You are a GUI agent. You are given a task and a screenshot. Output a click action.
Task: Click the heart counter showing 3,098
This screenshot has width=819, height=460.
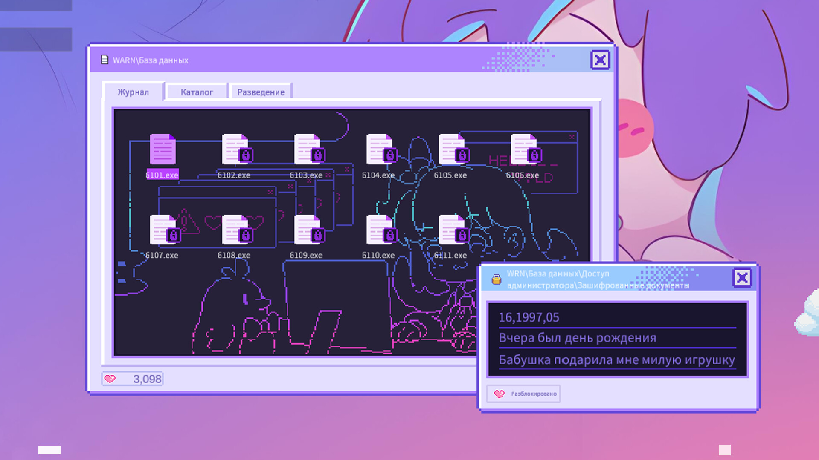point(133,379)
